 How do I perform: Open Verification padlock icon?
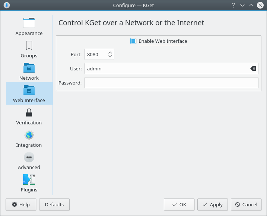point(29,112)
